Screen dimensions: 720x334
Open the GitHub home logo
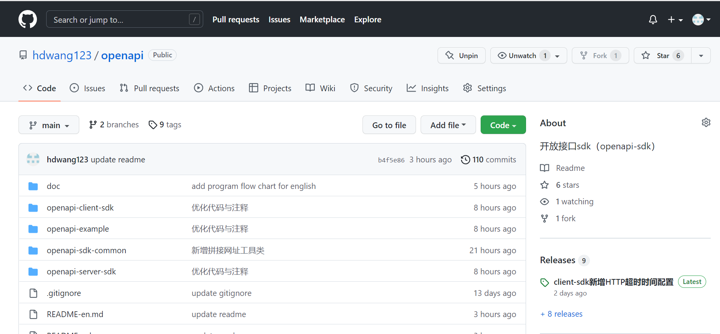click(28, 19)
